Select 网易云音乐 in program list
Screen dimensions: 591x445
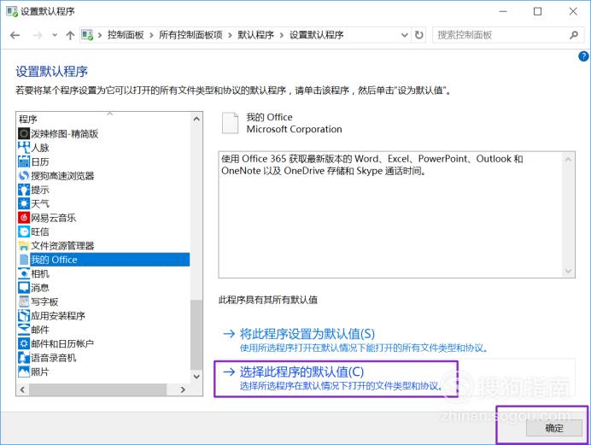[x=54, y=218]
